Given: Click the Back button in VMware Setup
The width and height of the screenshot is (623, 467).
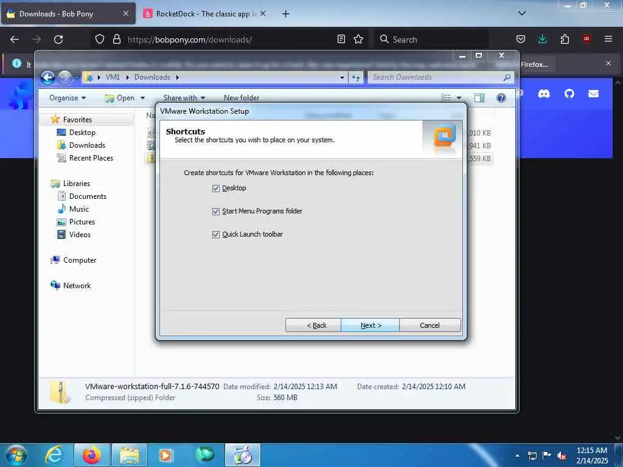Looking at the screenshot, I should point(313,325).
